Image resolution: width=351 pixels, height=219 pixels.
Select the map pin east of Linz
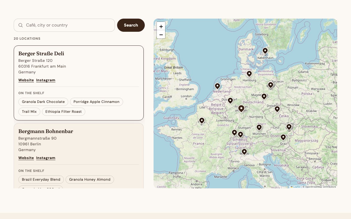(289, 127)
